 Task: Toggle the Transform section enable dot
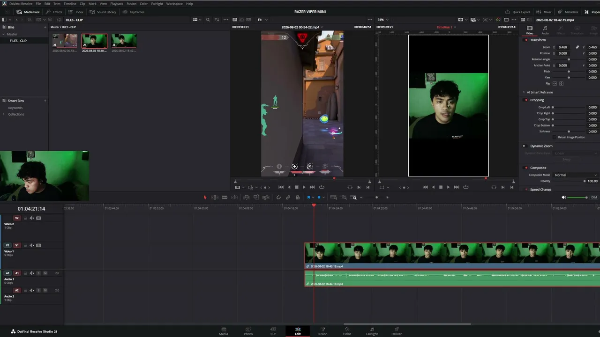pos(526,40)
